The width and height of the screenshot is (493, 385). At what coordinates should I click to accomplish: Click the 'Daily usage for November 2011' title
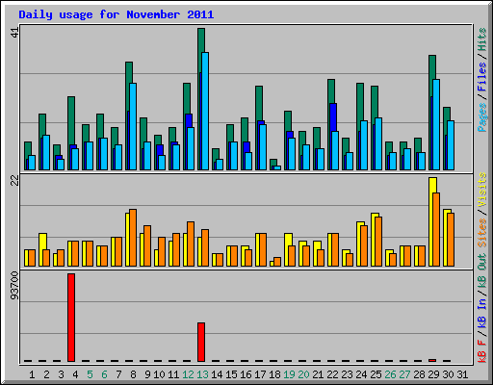pos(117,14)
